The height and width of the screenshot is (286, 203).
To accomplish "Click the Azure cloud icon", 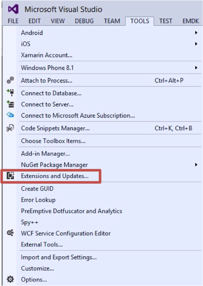I will 10,115.
